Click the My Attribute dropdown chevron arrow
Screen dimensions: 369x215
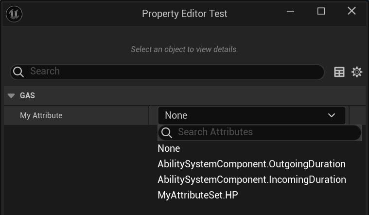[x=332, y=115]
